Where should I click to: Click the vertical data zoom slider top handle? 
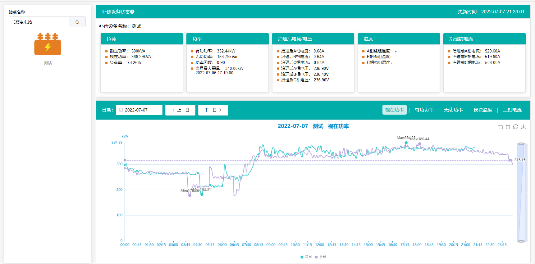521,144
